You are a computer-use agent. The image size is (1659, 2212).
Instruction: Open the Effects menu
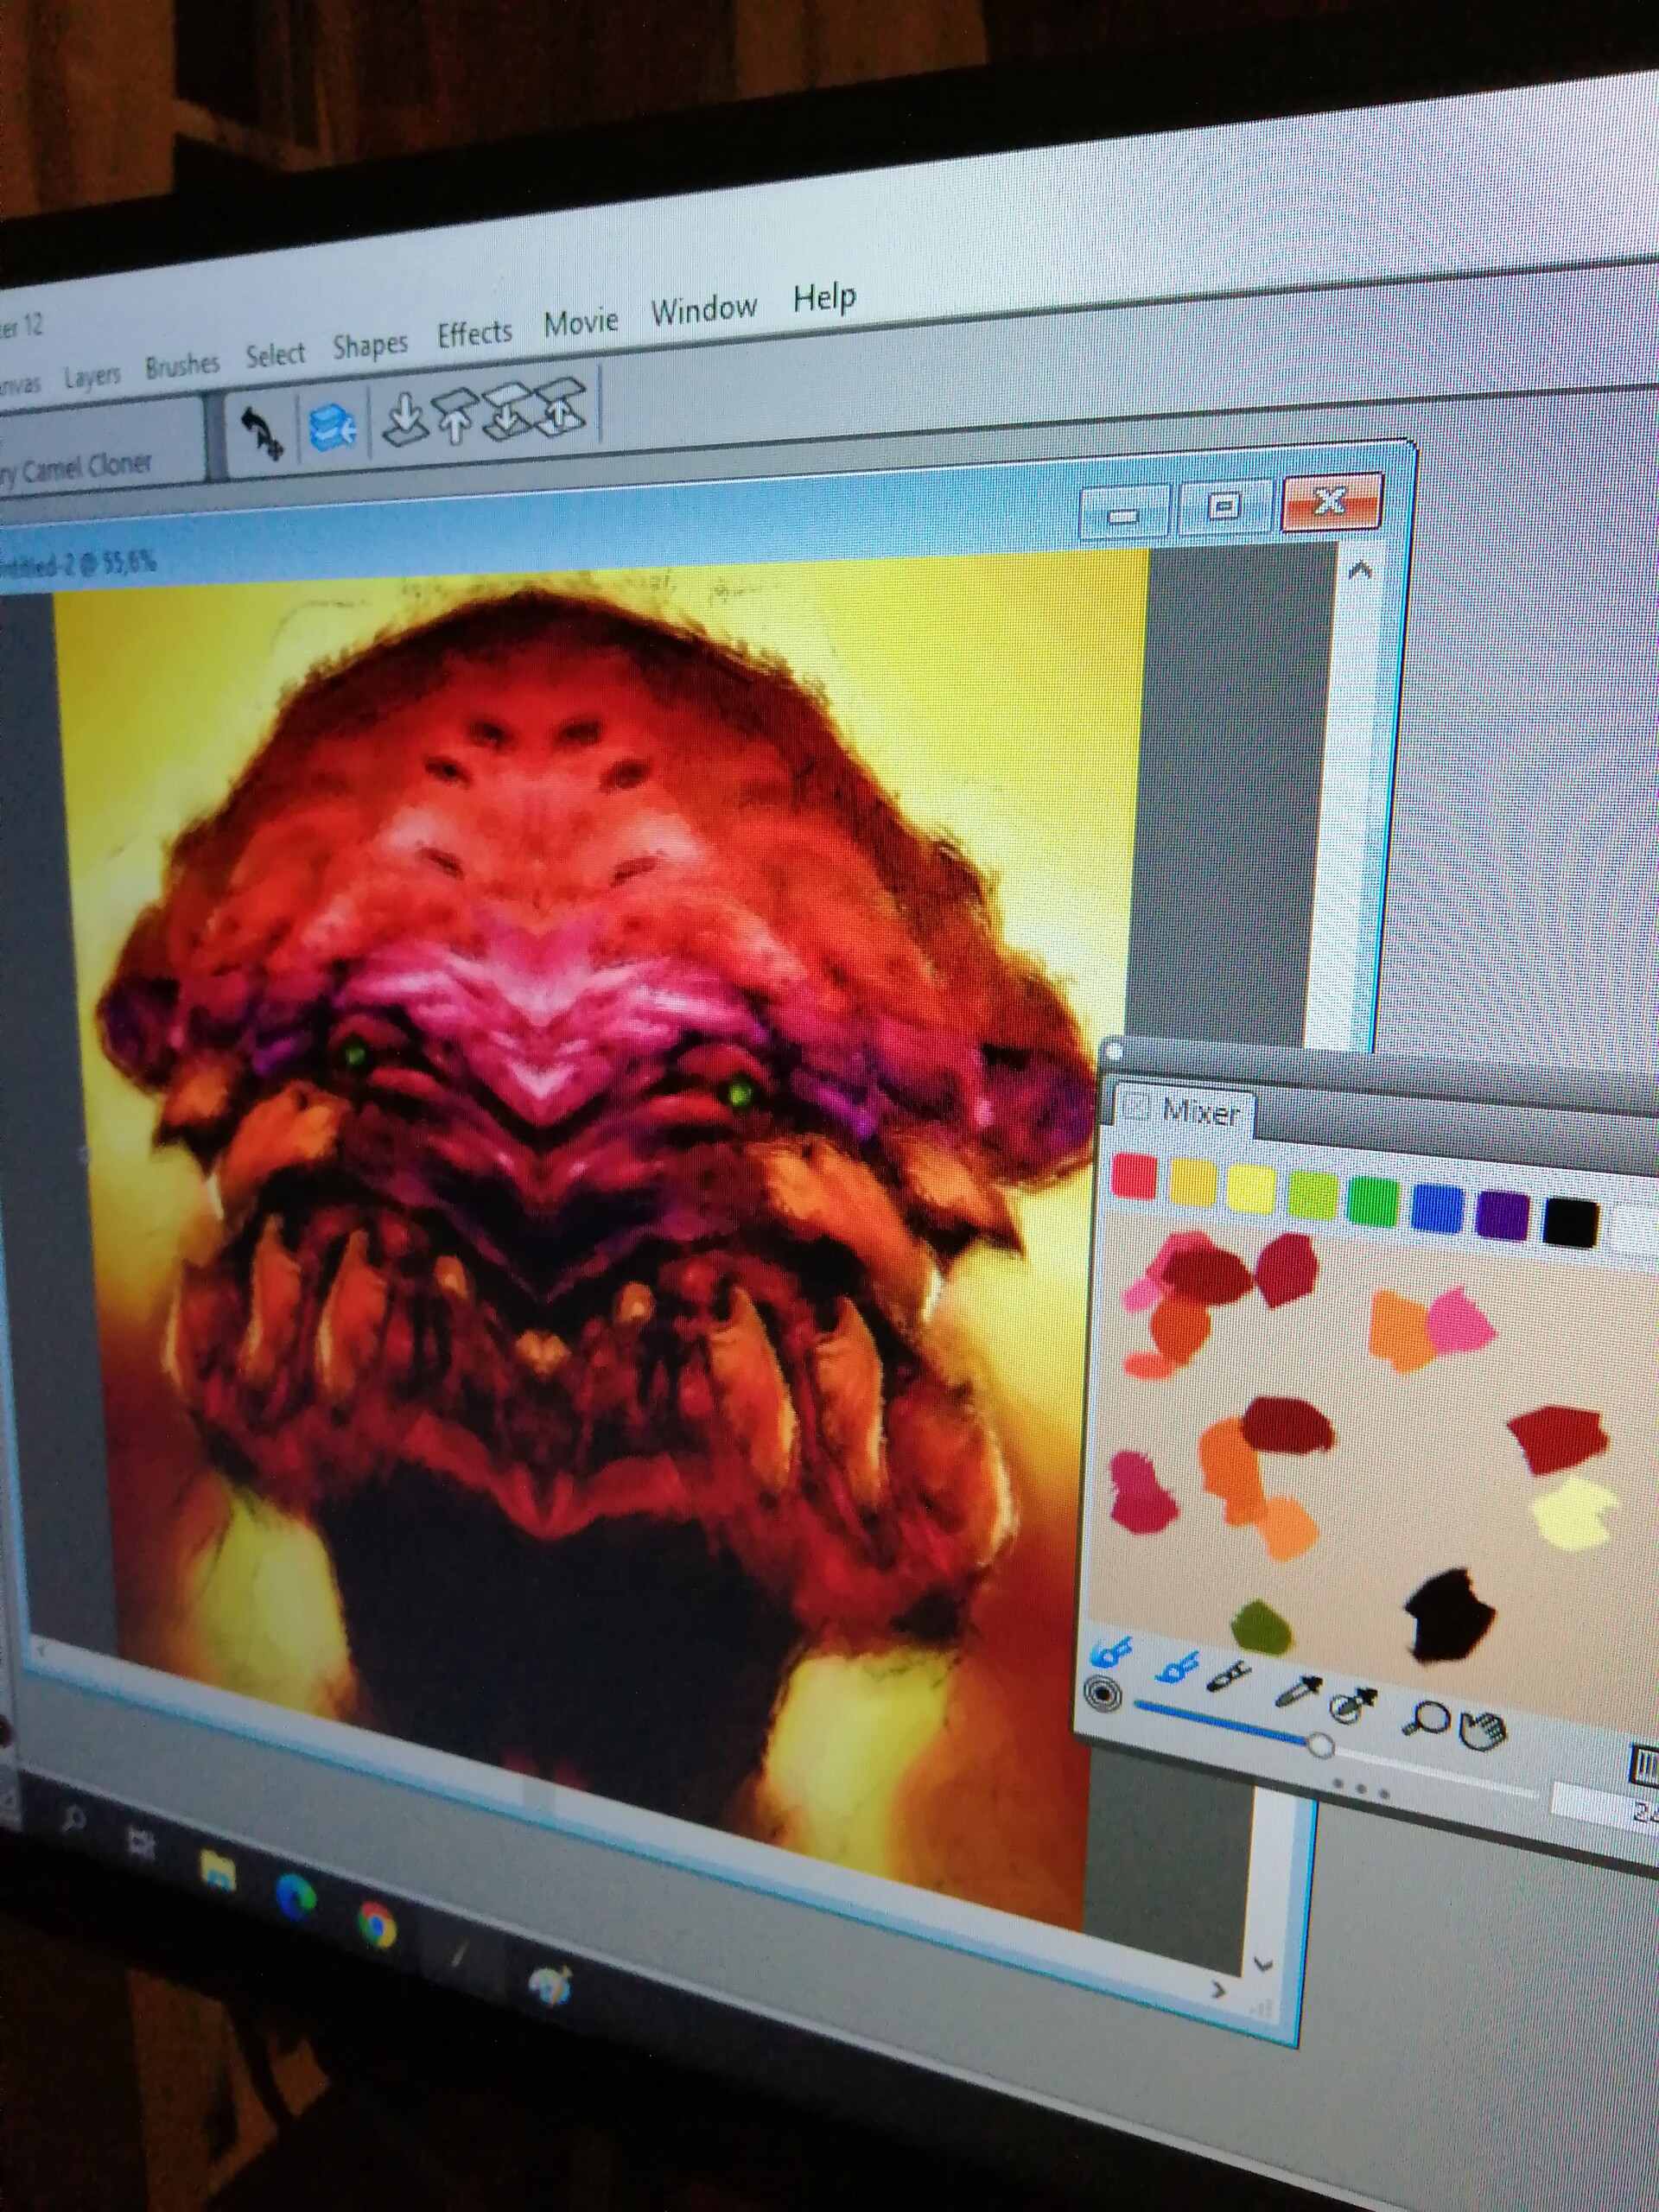point(474,333)
